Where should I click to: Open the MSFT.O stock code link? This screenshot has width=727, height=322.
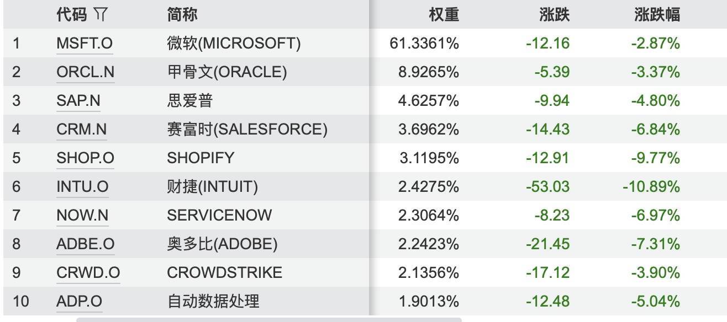pyautogui.click(x=85, y=44)
